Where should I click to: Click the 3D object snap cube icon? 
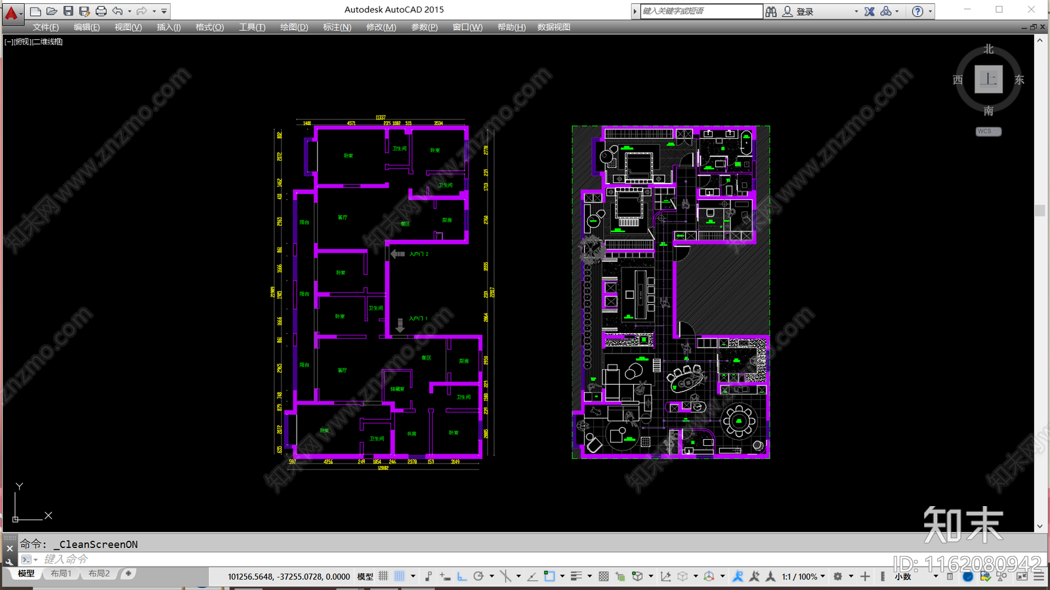(637, 576)
